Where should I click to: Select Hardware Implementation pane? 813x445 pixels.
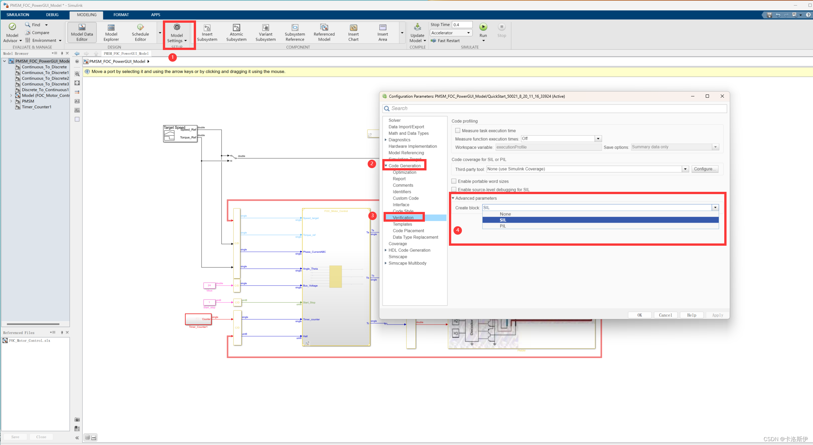point(413,146)
